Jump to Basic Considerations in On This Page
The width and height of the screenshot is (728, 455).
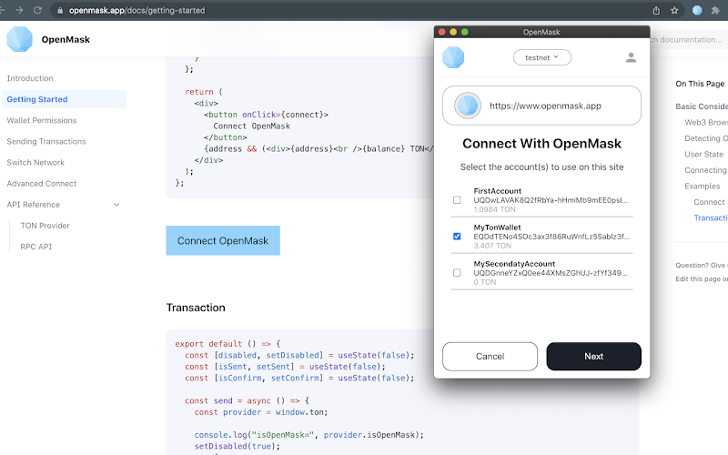702,106
